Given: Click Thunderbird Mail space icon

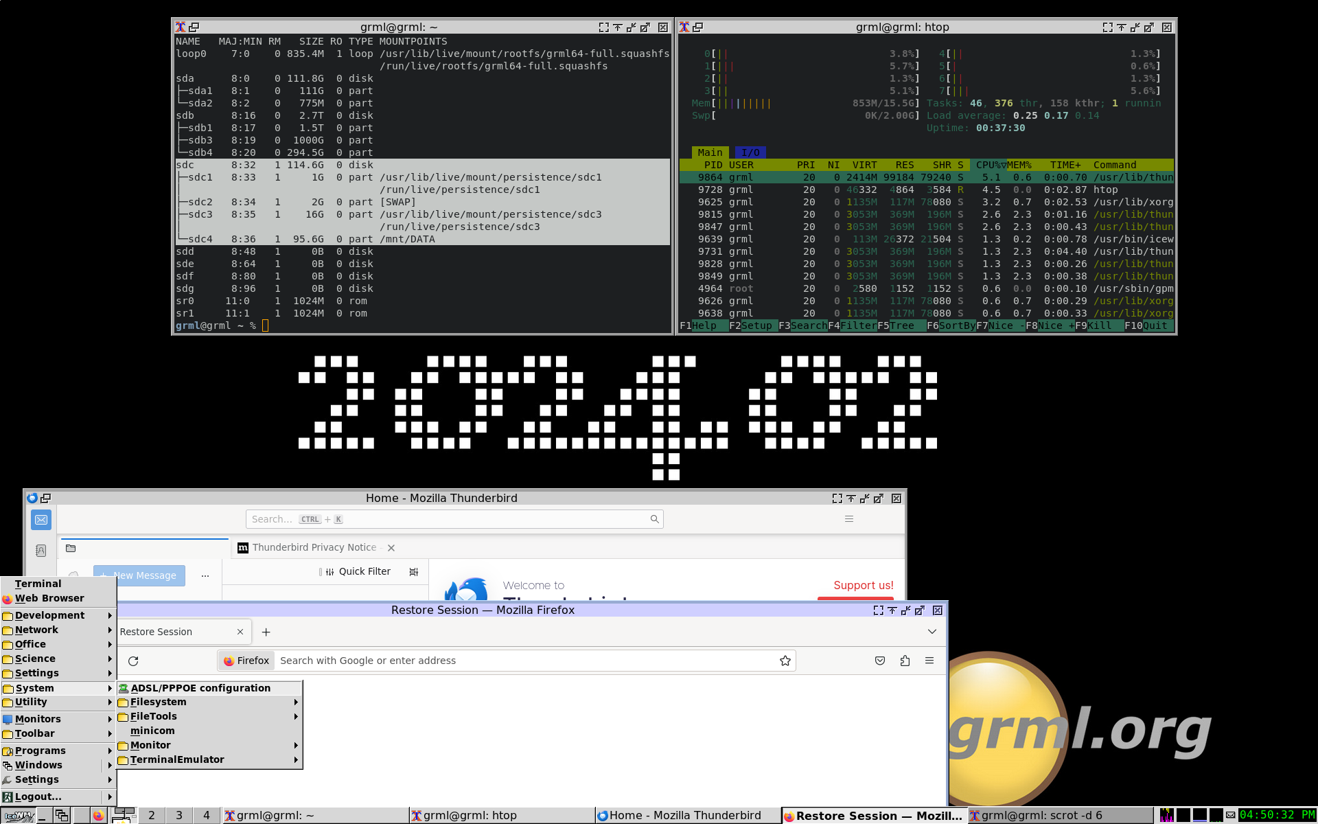Looking at the screenshot, I should coord(41,520).
